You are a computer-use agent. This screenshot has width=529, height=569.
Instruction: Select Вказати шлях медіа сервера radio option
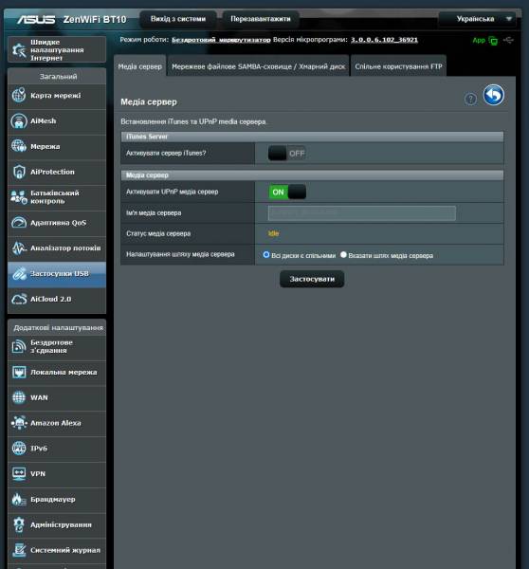(x=343, y=255)
